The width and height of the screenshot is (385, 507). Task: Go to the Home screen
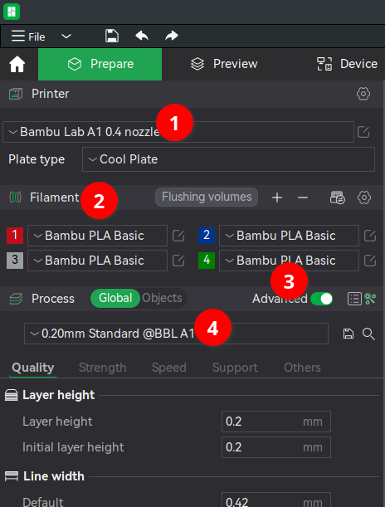[x=17, y=64]
